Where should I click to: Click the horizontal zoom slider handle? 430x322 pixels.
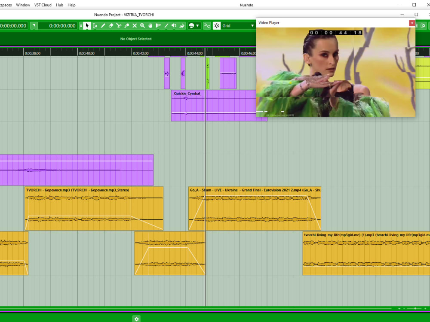(415, 309)
